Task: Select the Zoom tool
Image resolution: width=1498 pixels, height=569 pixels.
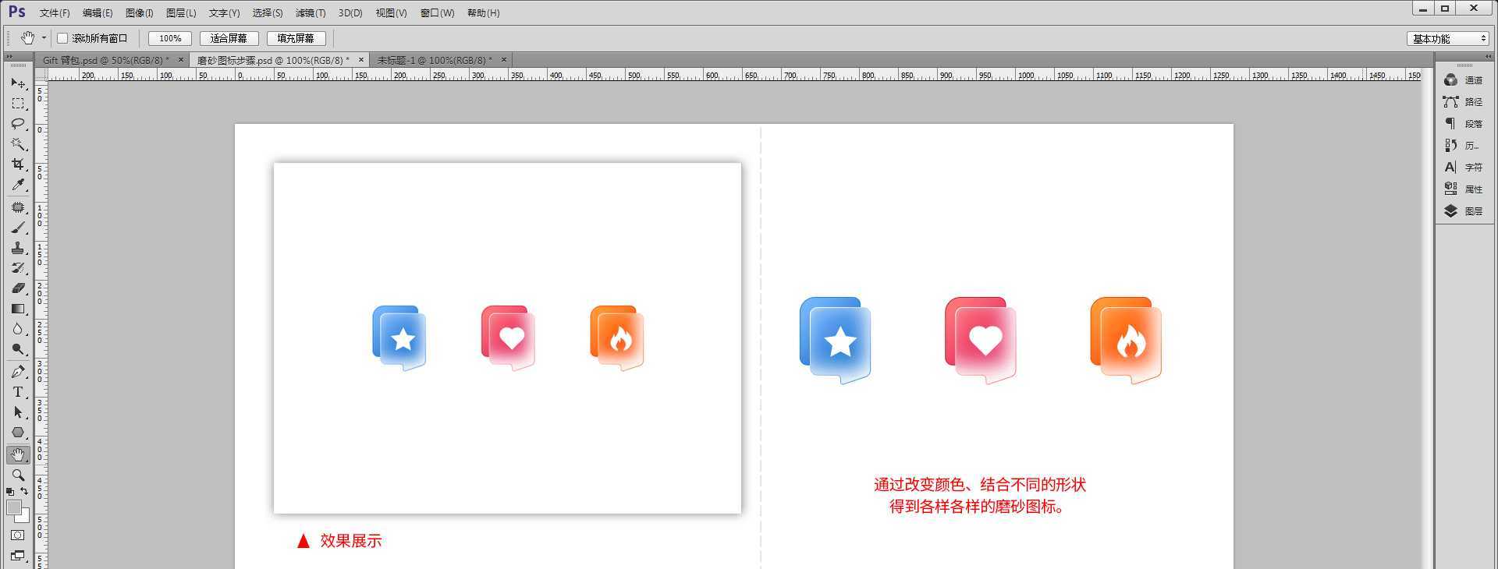Action: tap(18, 475)
